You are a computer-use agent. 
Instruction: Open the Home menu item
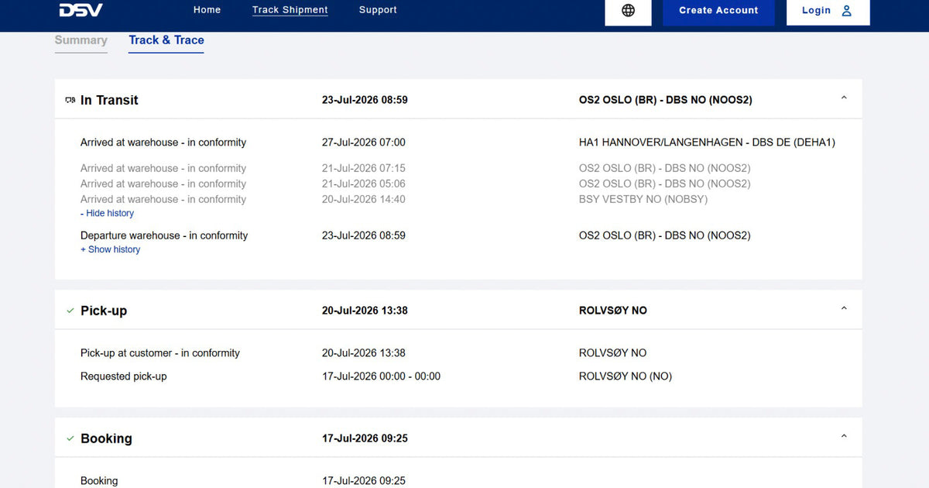207,10
